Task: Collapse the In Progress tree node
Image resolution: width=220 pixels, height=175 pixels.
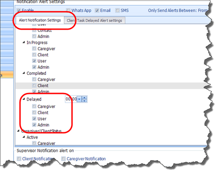Action: [24, 42]
